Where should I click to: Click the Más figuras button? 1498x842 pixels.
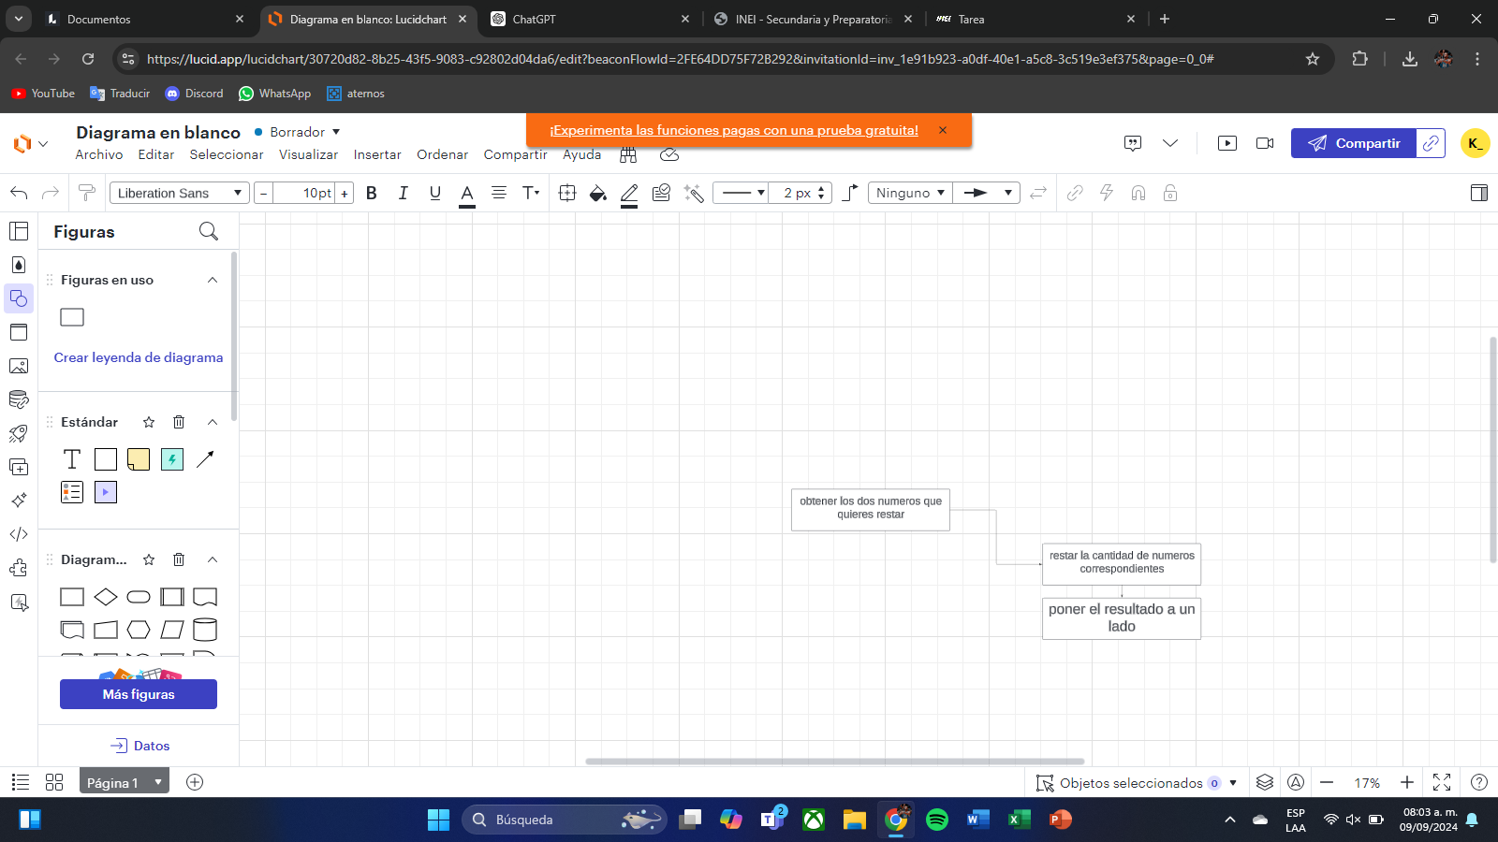point(139,694)
